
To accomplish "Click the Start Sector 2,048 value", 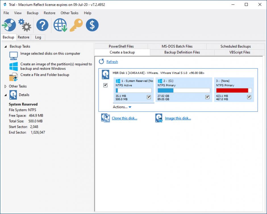I will 34,127.
